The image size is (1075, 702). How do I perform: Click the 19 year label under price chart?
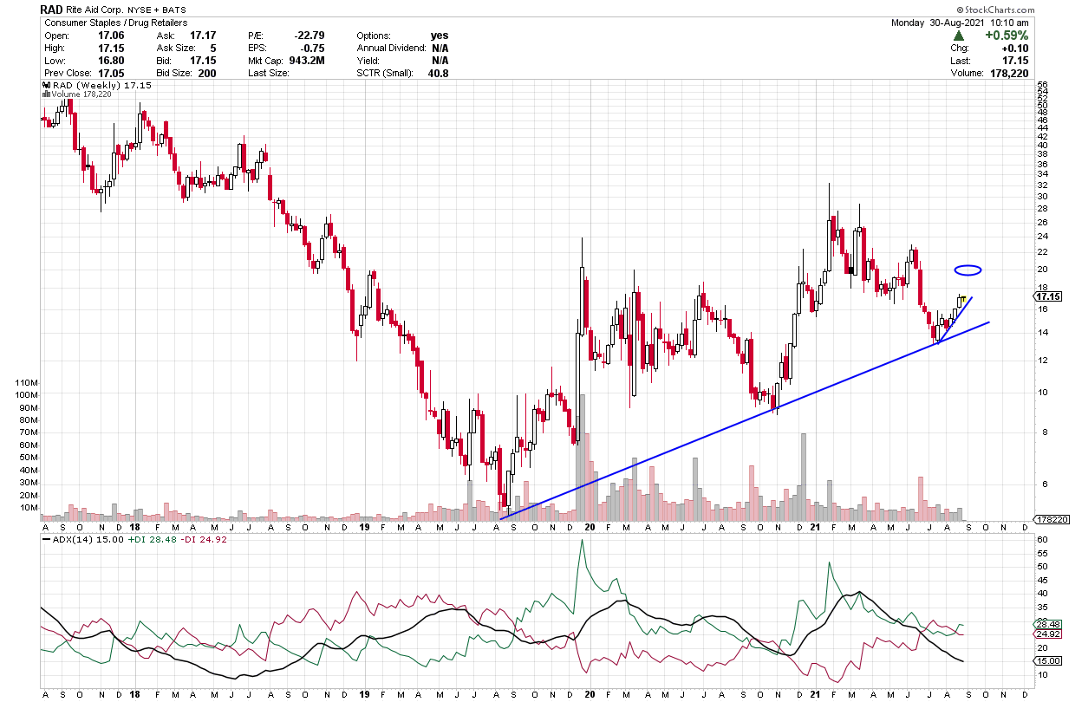(x=363, y=526)
